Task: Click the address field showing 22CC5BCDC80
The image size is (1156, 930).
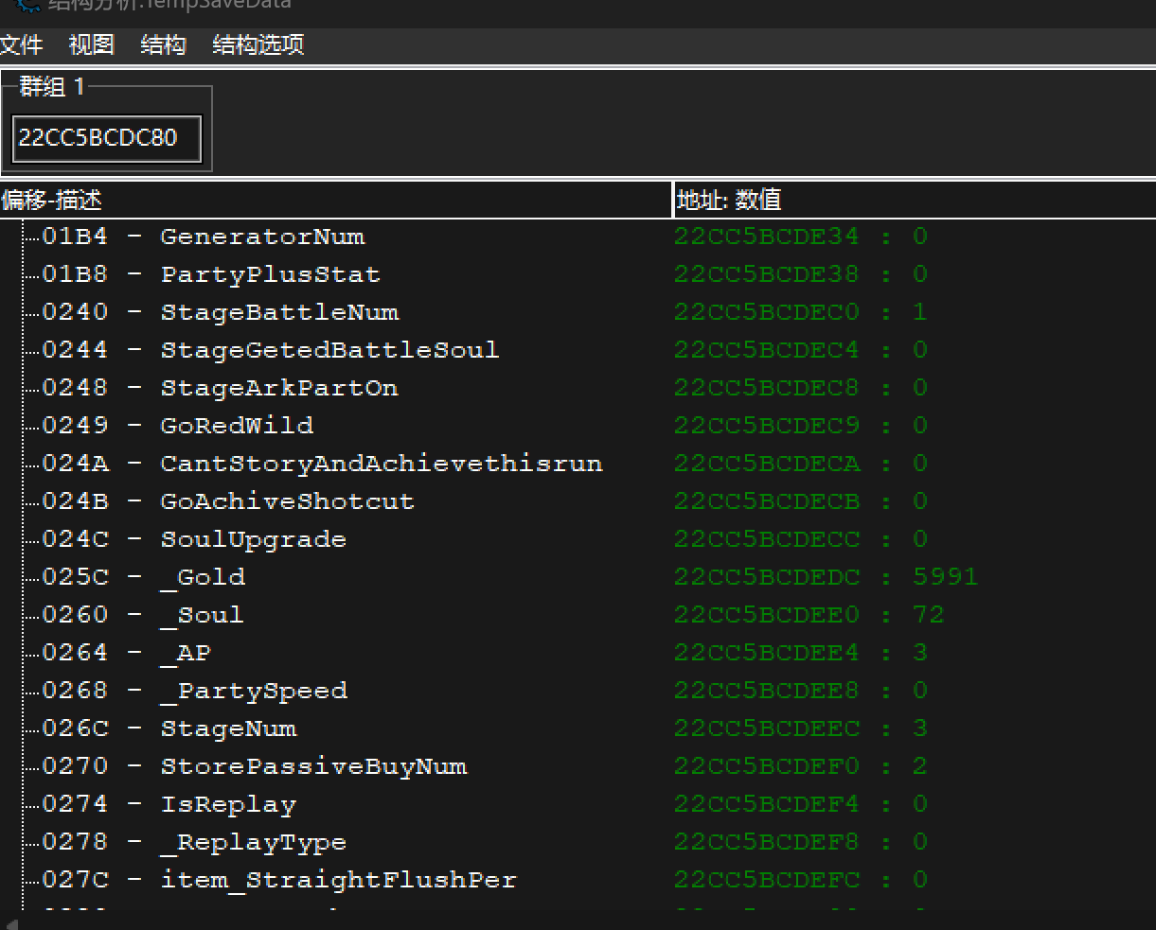Action: pyautogui.click(x=104, y=138)
